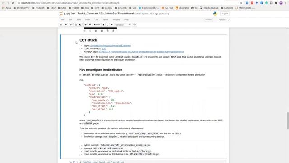Click the EOT attack heading

tap(88, 40)
